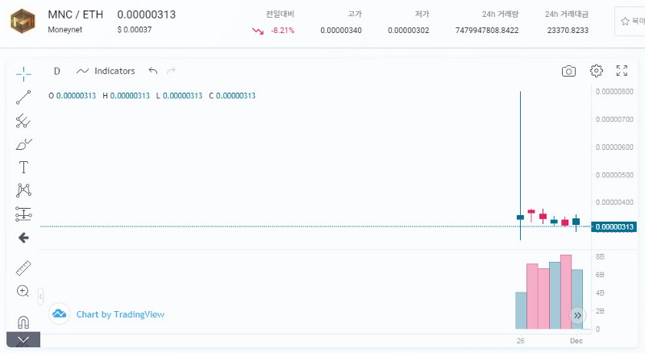This screenshot has width=645, height=353.
Task: Take a chart snapshot with camera icon
Action: [568, 71]
